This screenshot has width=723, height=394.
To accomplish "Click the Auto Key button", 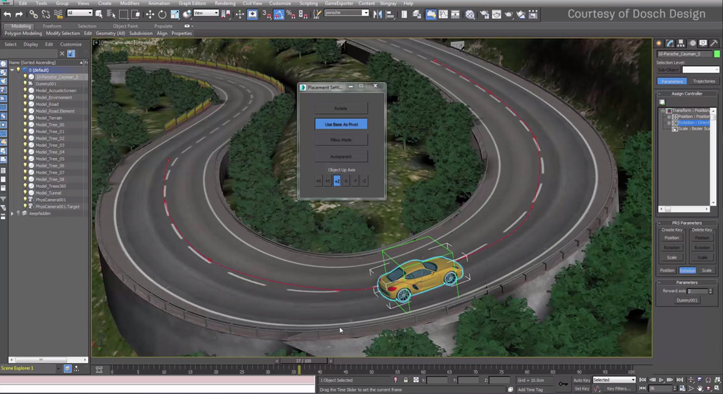I will (582, 380).
